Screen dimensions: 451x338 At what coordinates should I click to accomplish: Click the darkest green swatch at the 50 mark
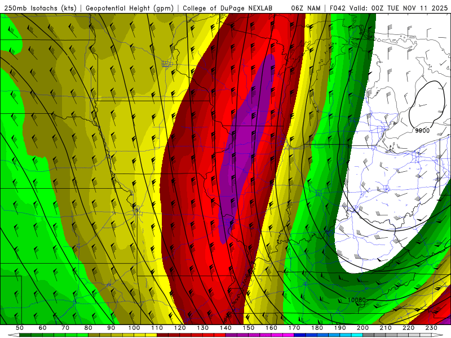[x=25, y=335]
